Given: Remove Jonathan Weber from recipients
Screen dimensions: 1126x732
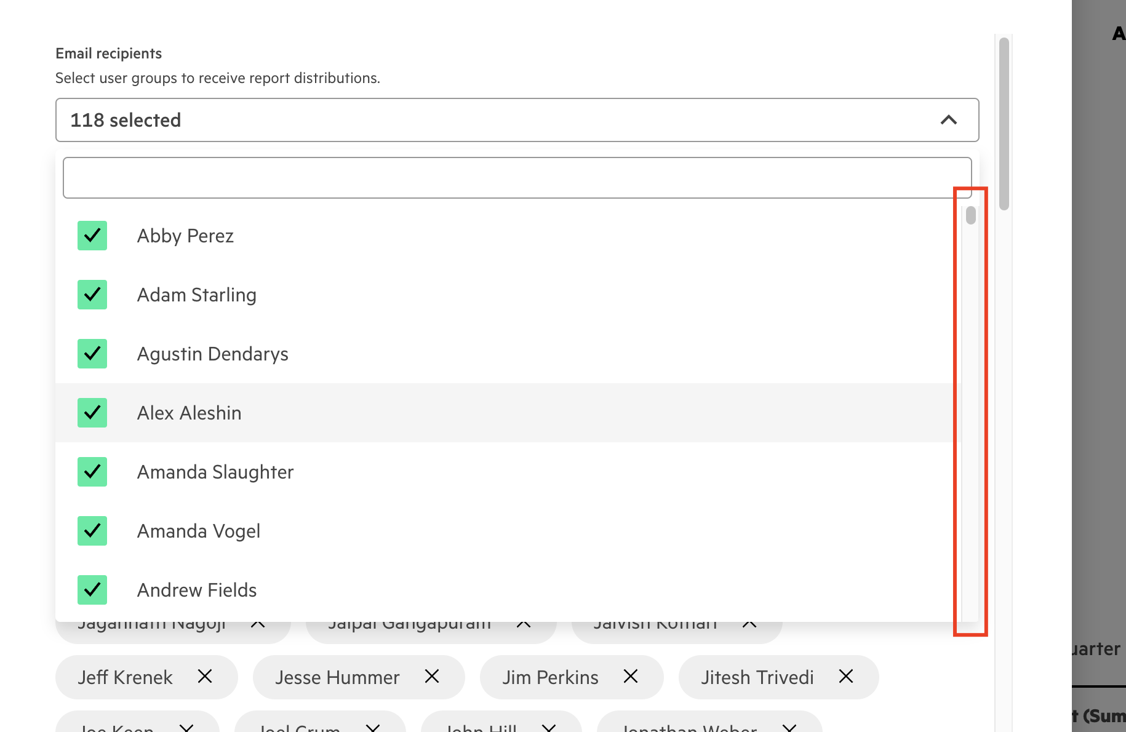Looking at the screenshot, I should [789, 729].
